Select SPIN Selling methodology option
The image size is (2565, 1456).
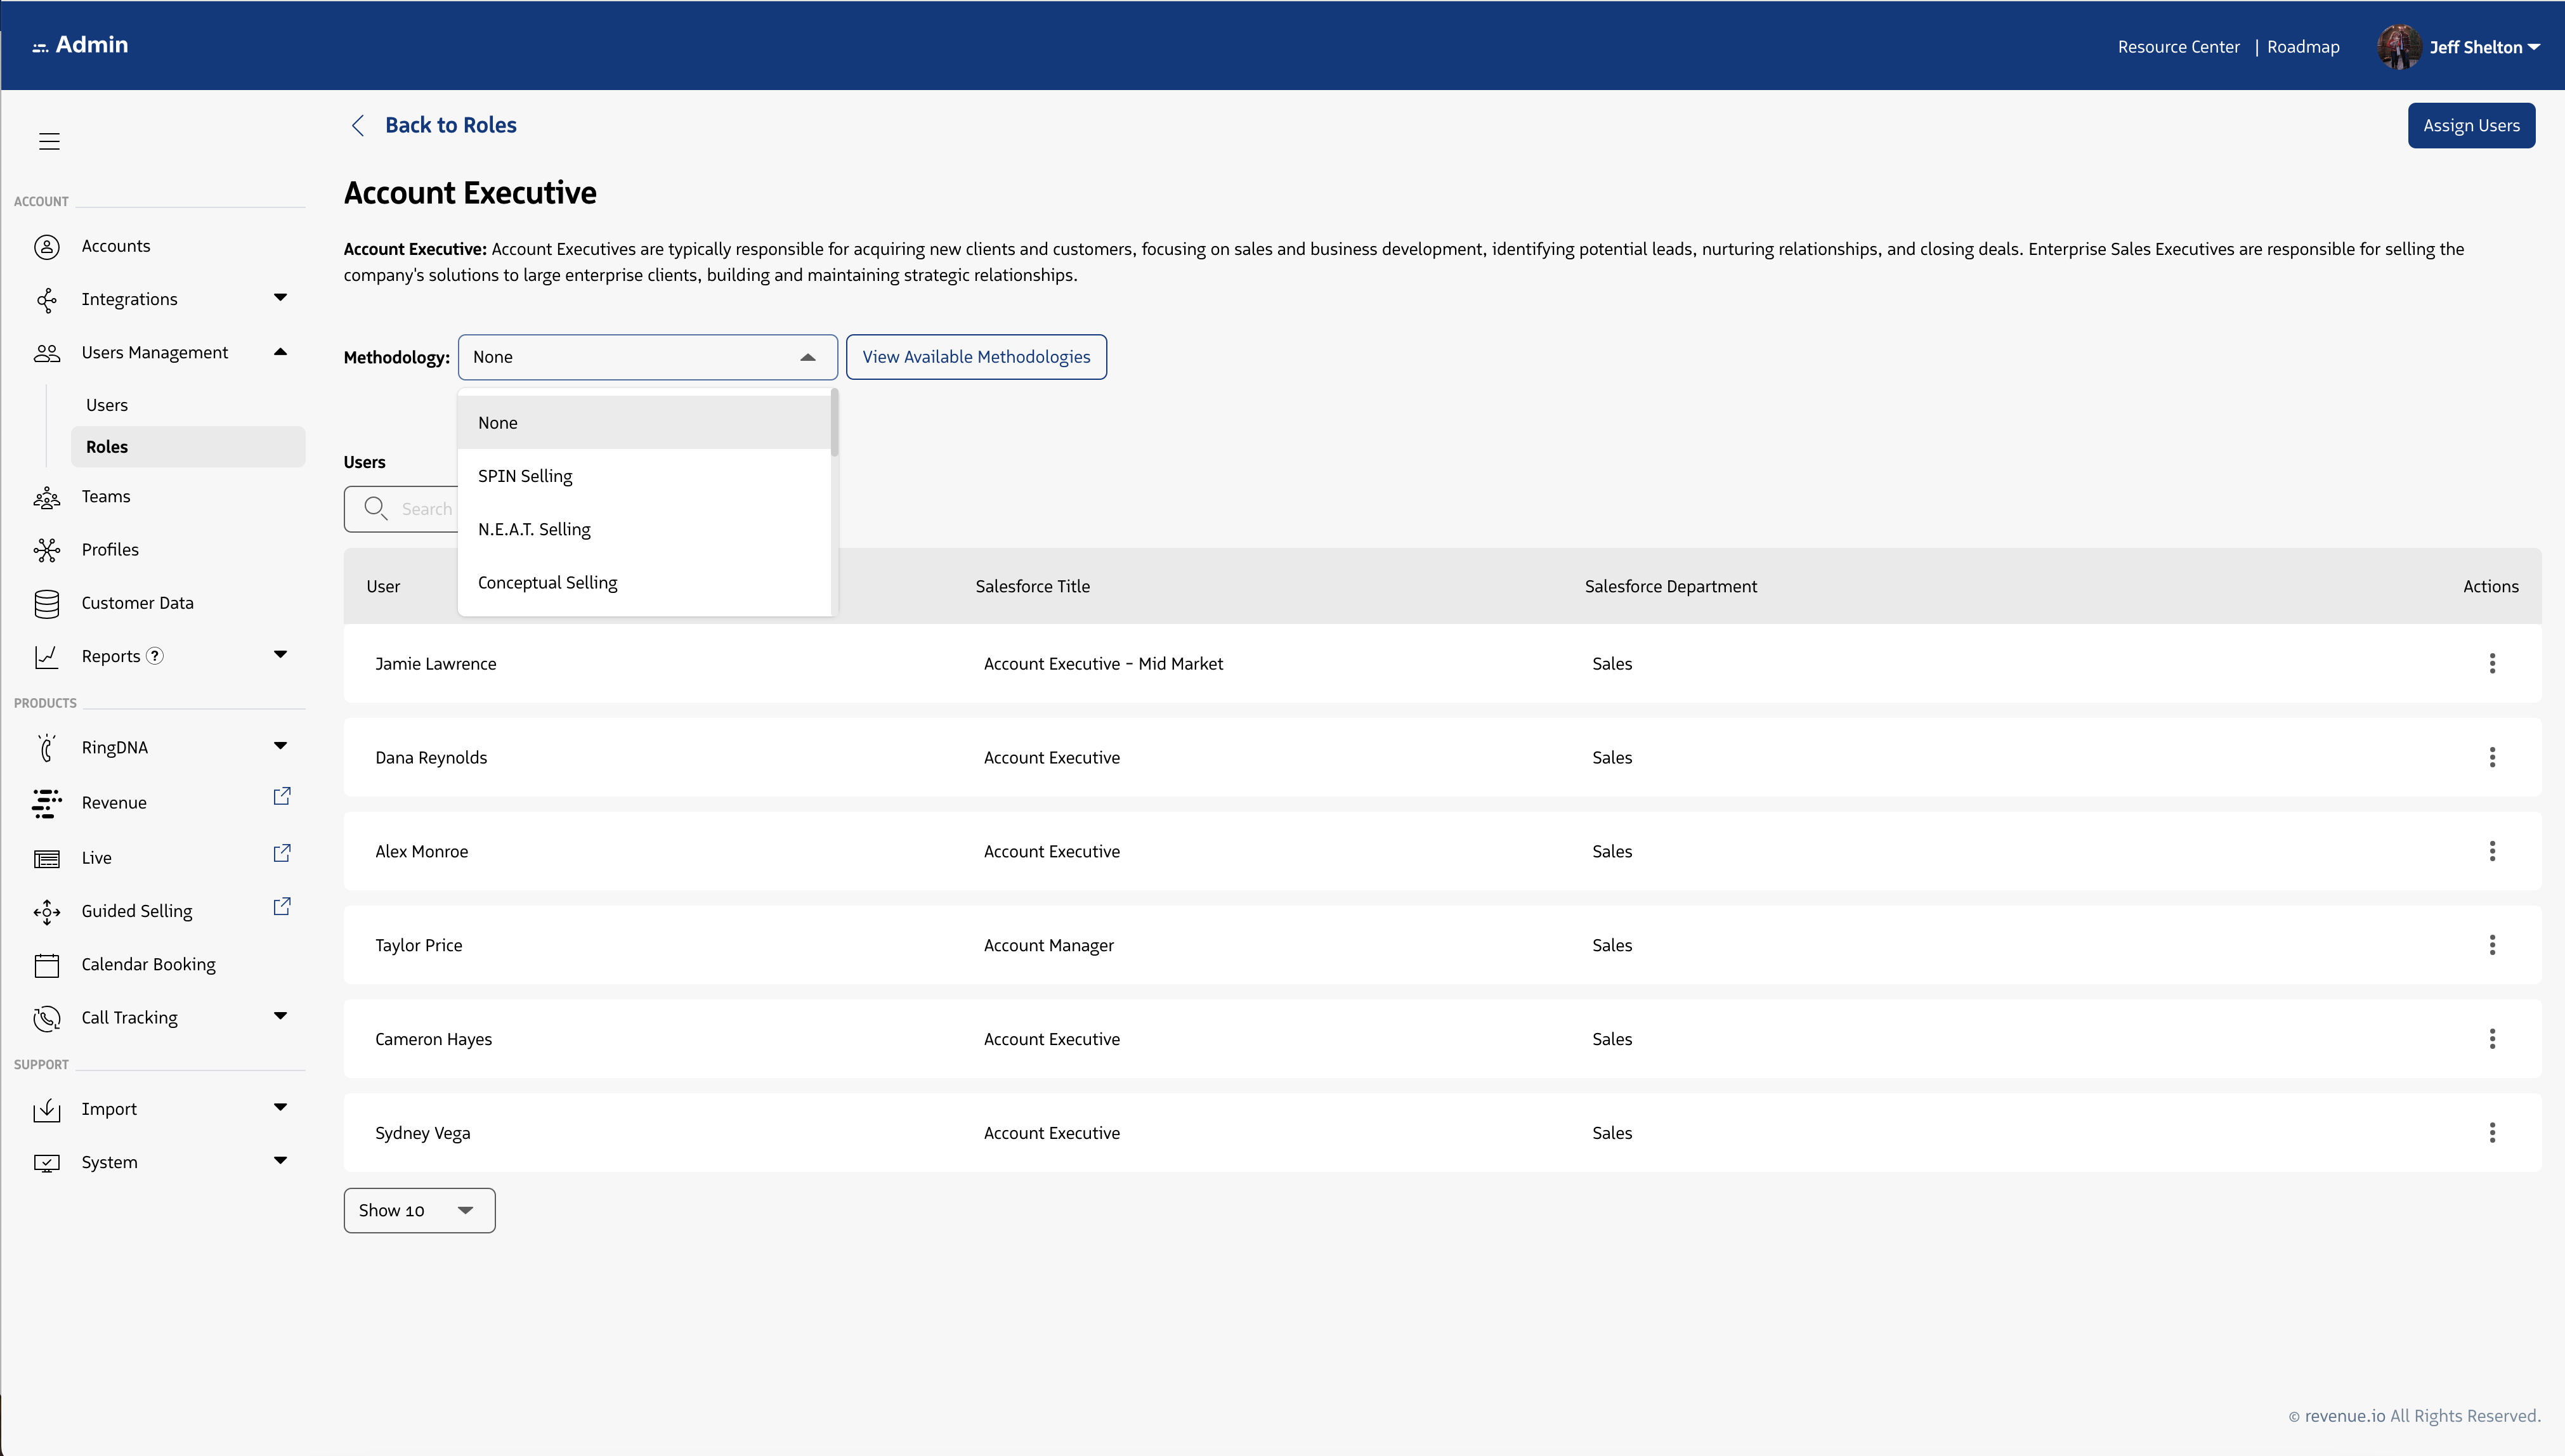click(525, 476)
